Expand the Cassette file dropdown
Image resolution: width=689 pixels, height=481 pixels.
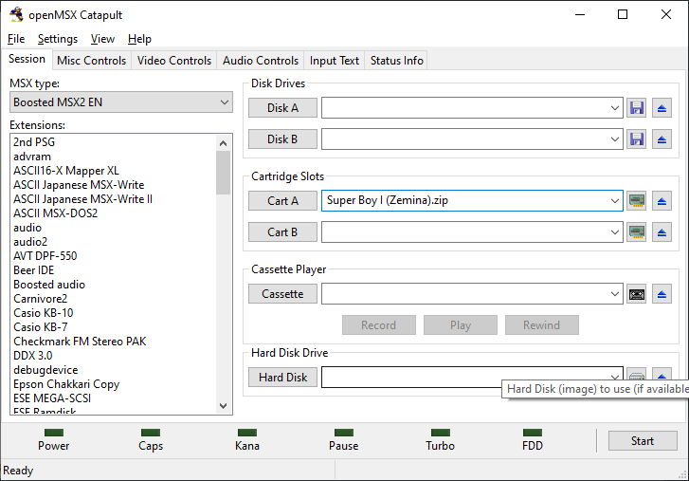coord(615,294)
